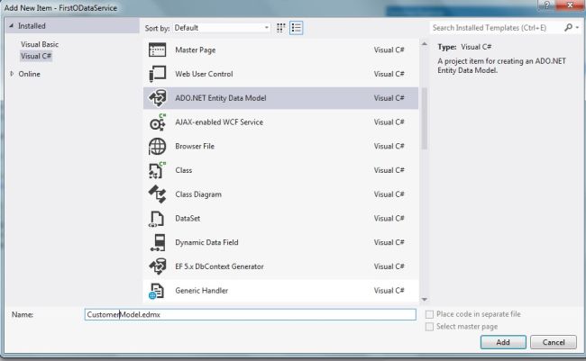Enable Select master page checkbox

tap(429, 327)
